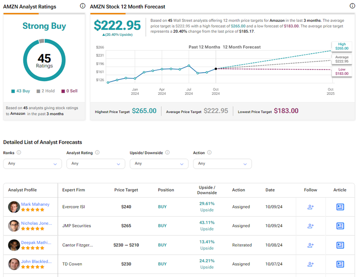The image size is (356, 277).
Task: Open the Analyst Rating filter dropdown
Action: (95, 163)
